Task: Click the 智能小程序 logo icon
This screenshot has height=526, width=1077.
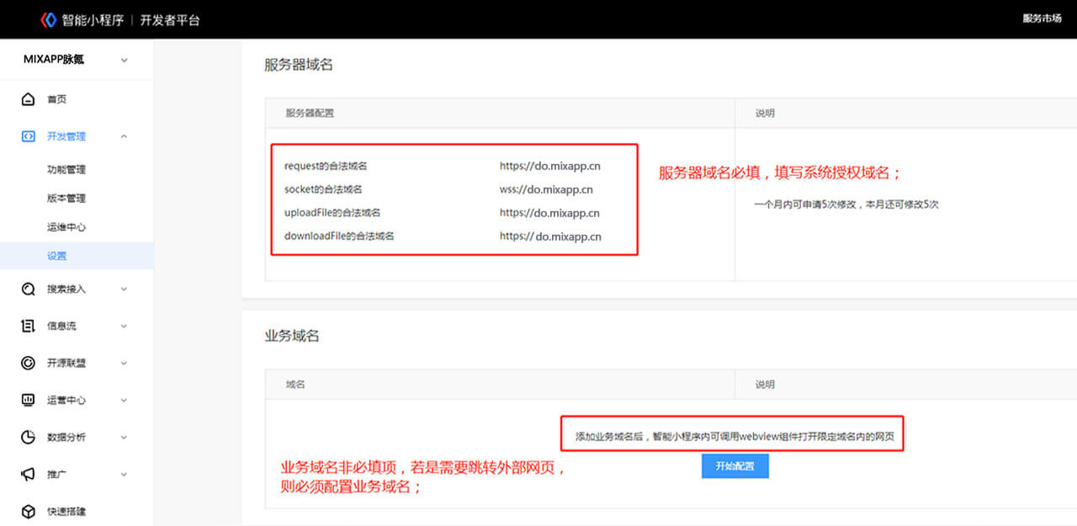Action: [x=46, y=19]
